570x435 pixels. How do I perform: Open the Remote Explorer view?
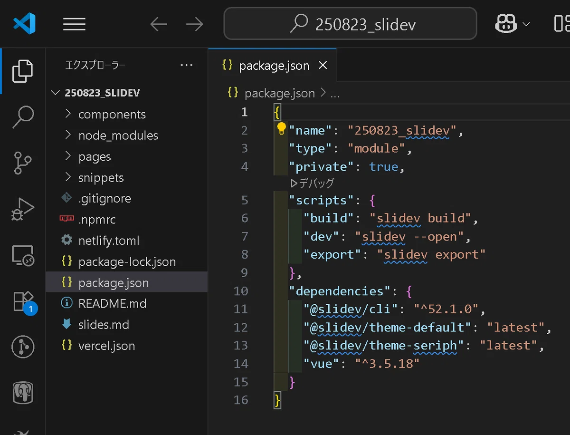coord(23,256)
